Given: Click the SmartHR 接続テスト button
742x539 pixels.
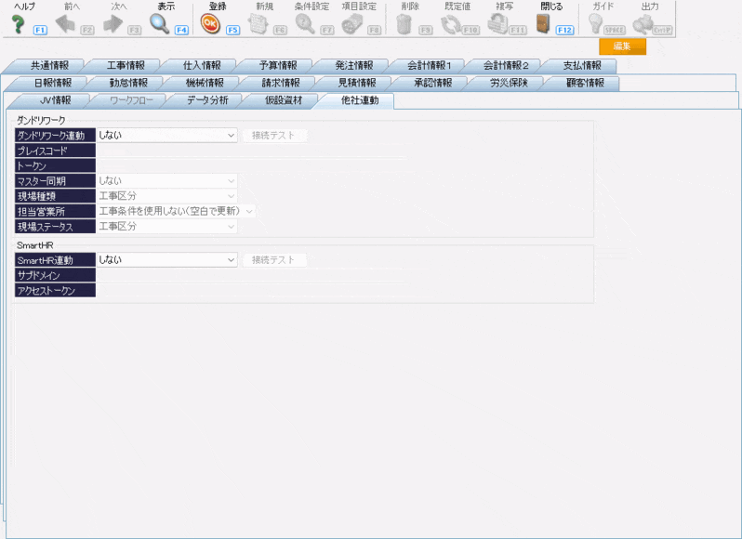Looking at the screenshot, I should (274, 260).
